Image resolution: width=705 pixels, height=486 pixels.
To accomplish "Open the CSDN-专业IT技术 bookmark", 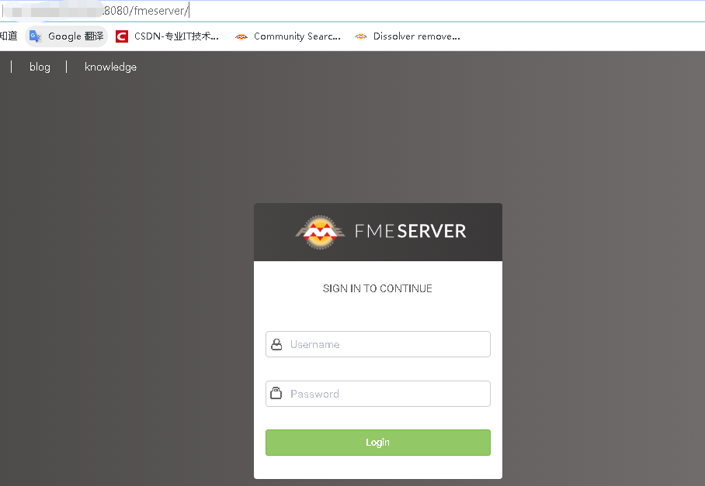I will click(167, 36).
